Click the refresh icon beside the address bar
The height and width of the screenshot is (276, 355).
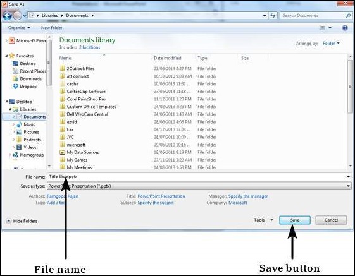point(273,16)
